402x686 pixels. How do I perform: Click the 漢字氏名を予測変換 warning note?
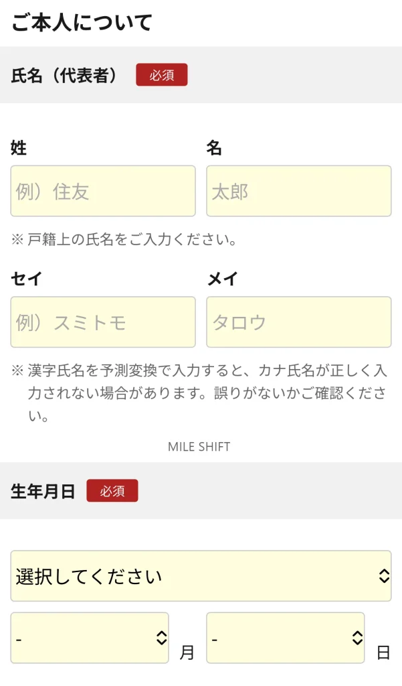201,393
